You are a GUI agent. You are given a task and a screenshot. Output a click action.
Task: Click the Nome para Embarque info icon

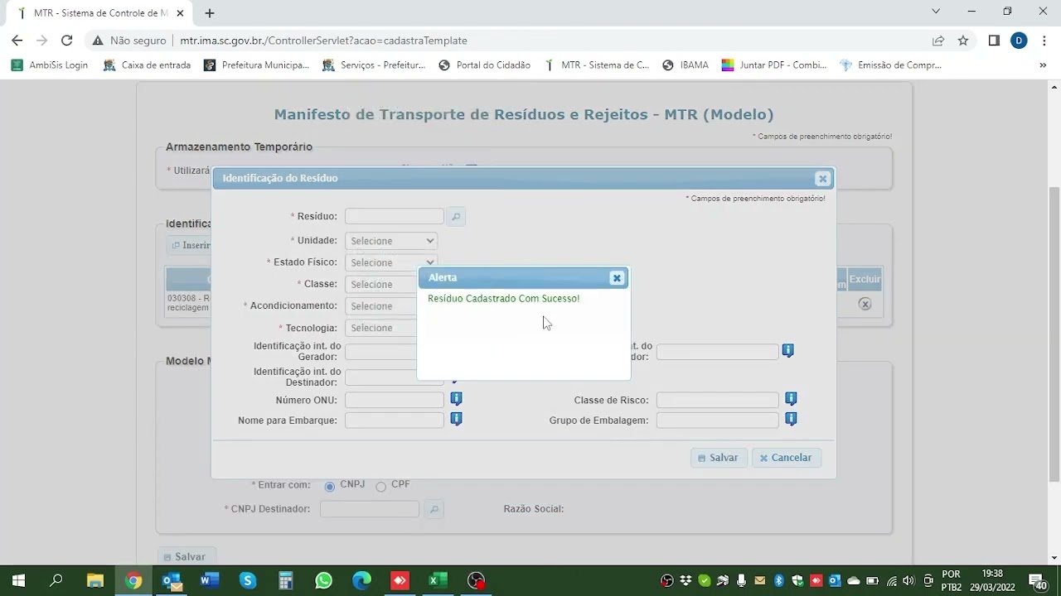pyautogui.click(x=456, y=419)
